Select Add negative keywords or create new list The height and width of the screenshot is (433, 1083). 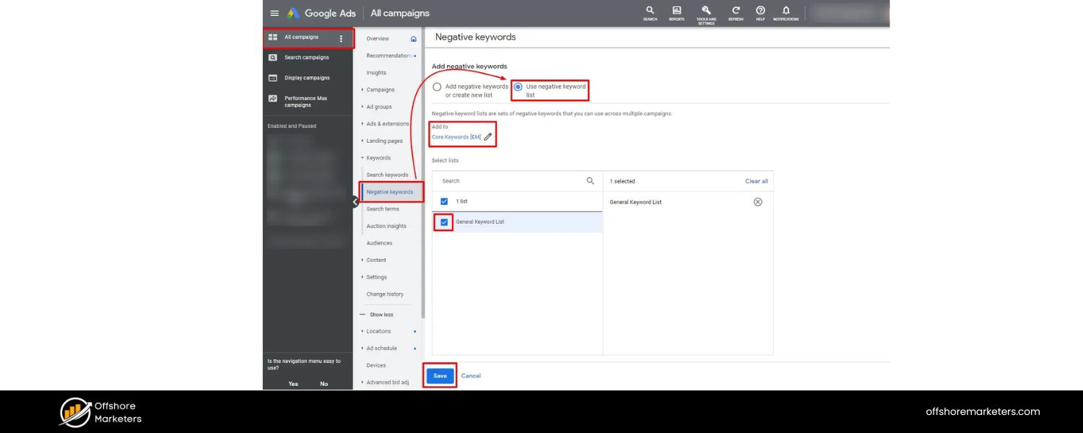pos(437,87)
